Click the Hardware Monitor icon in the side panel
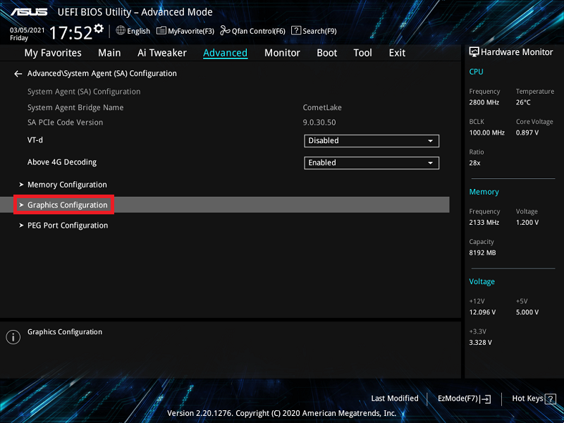This screenshot has width=564, height=423. tap(474, 52)
